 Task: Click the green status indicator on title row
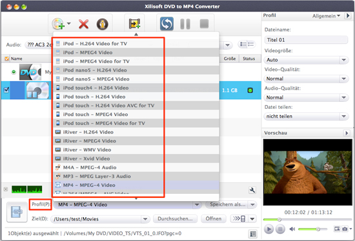[250, 90]
